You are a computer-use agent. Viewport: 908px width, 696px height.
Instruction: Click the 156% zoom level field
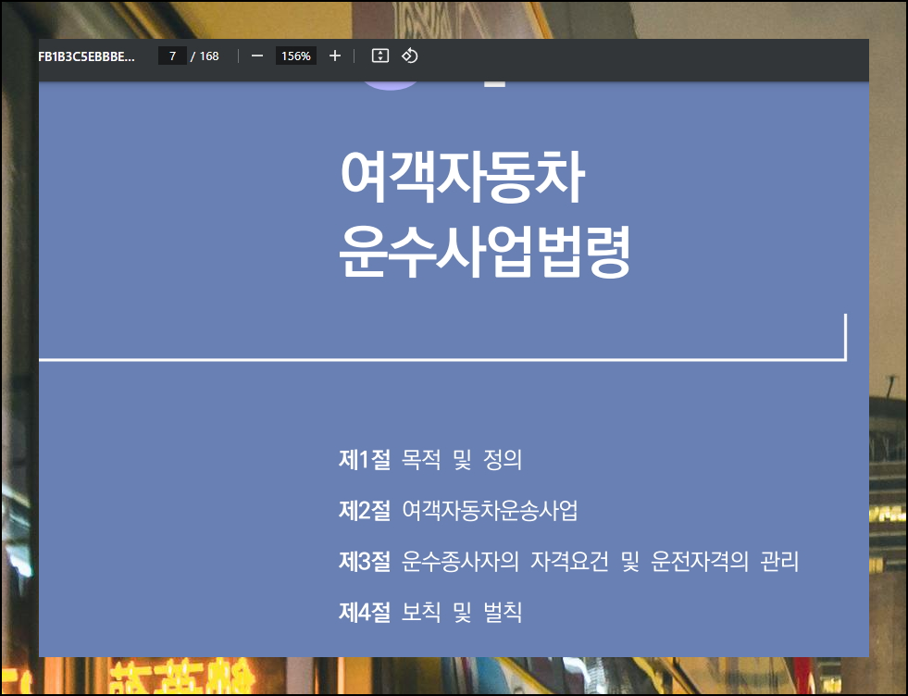tap(296, 56)
